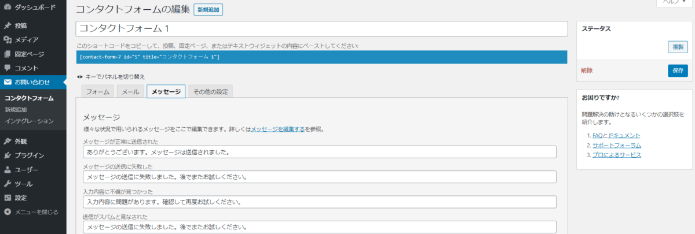
Task: Click the Contact envelope icon
Action: pos(8,82)
